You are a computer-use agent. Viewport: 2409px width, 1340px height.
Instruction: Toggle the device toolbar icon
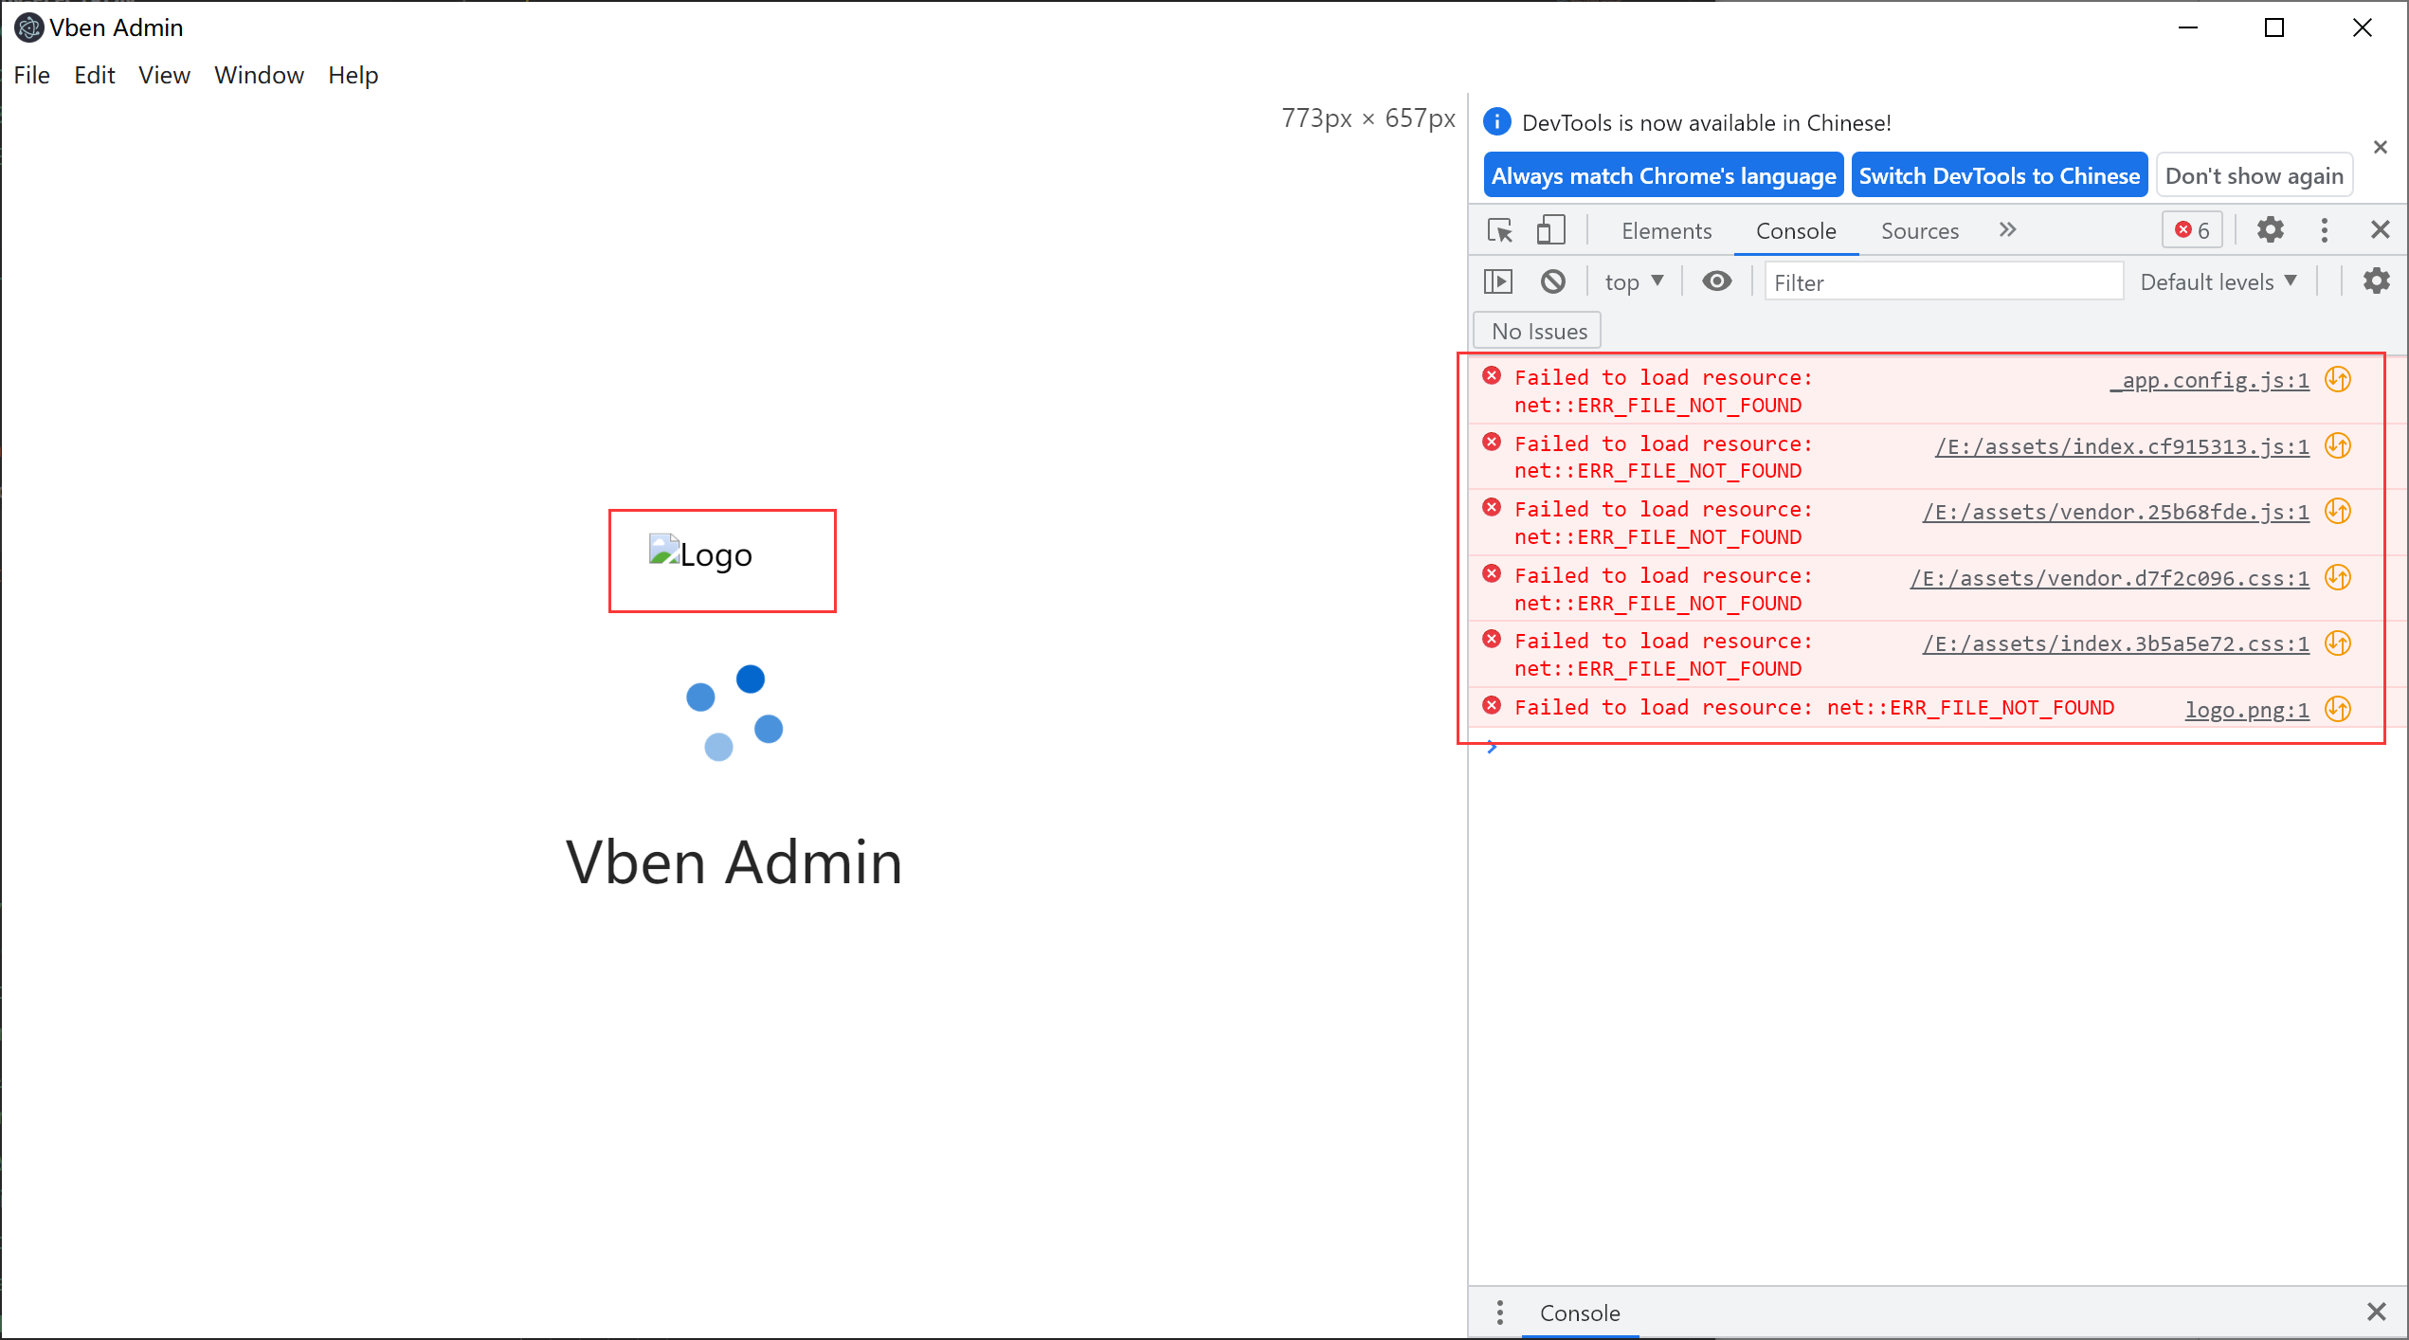[1550, 230]
